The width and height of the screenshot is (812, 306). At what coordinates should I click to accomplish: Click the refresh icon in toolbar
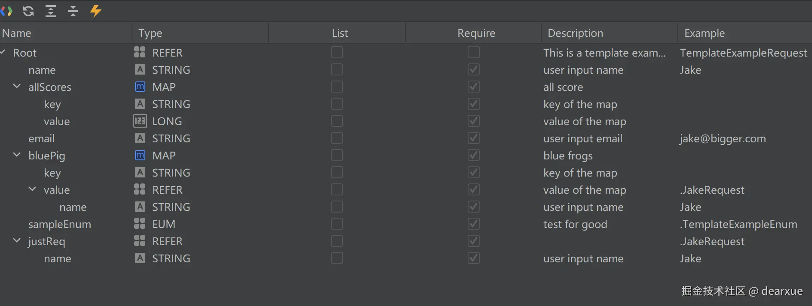pos(28,11)
